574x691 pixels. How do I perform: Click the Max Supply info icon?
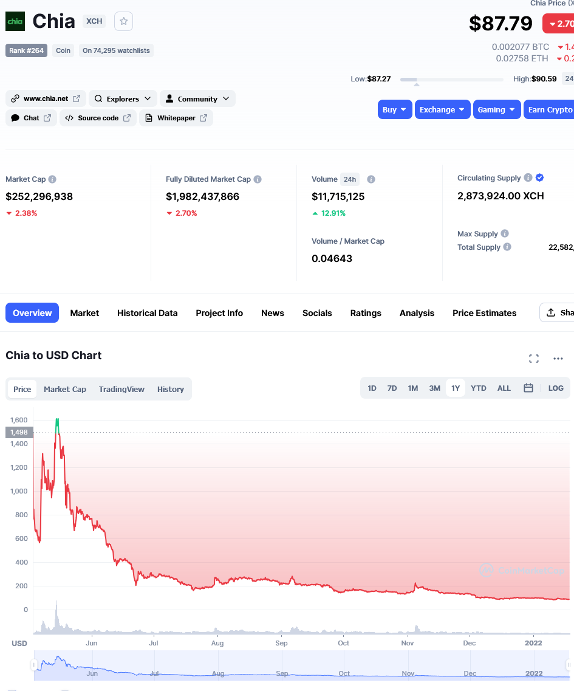point(505,234)
